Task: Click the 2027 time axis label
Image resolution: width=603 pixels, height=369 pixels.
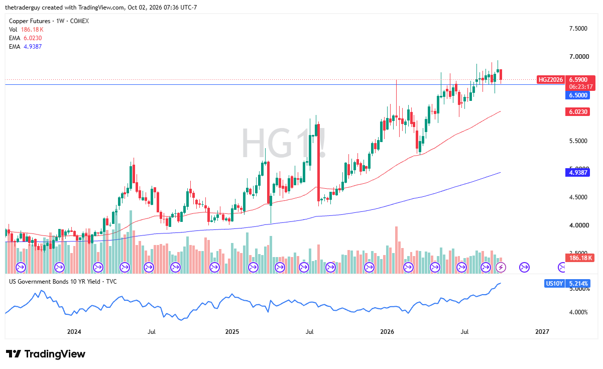Action: 542,332
